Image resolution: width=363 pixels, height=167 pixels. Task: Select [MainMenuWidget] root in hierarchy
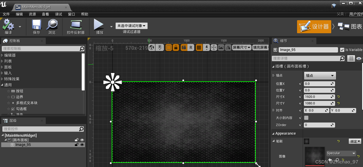pyautogui.click(x=21, y=135)
